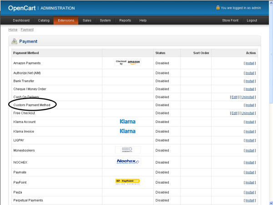Click the PayPoint logo image
Viewport: 273px width, 205px height.
127,182
